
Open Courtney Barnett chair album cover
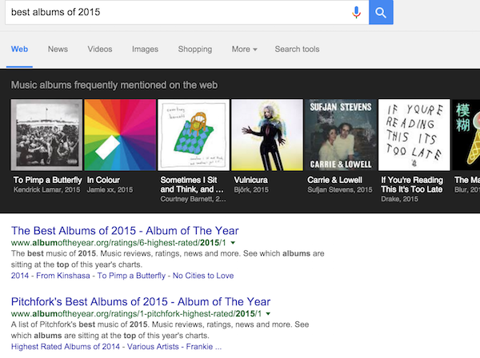194,135
